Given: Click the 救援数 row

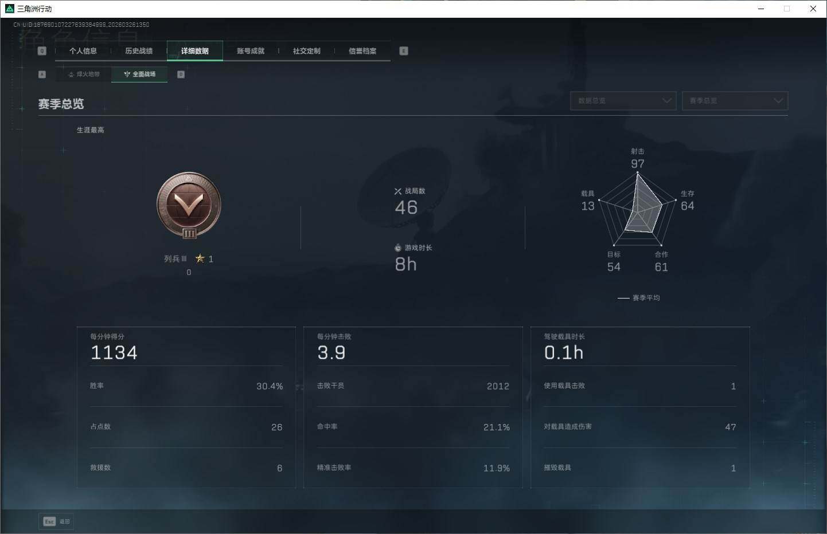Looking at the screenshot, I should [186, 468].
